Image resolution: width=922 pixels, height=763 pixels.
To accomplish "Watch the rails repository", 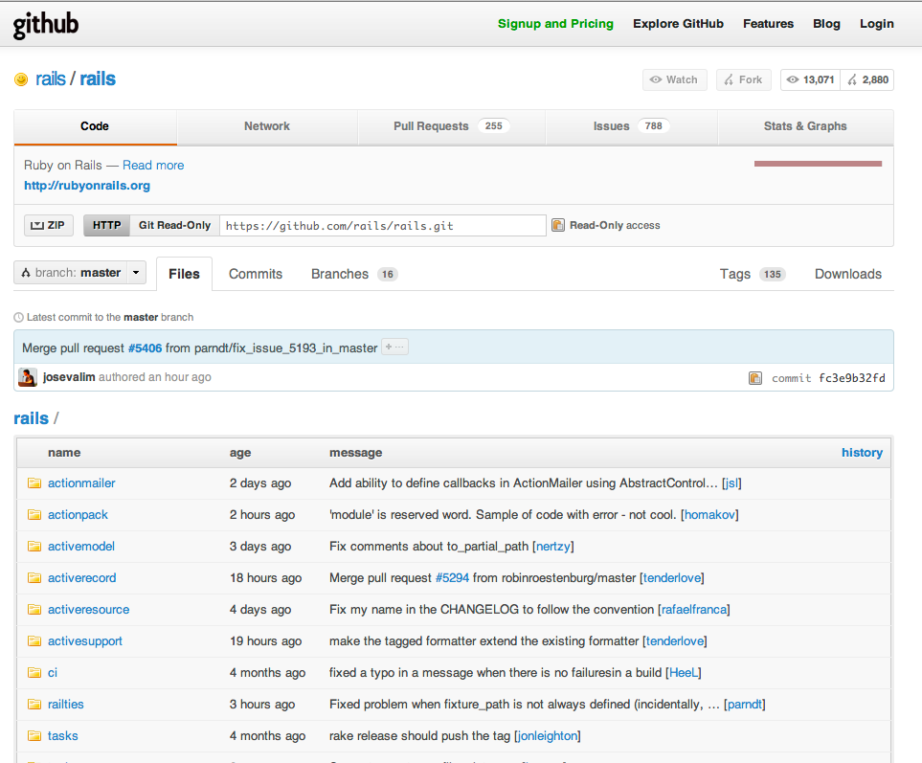I will 674,80.
